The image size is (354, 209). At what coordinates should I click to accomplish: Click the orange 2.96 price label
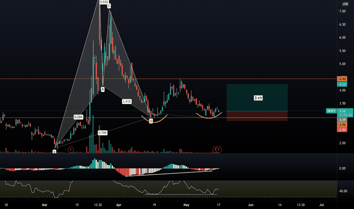coord(342,125)
